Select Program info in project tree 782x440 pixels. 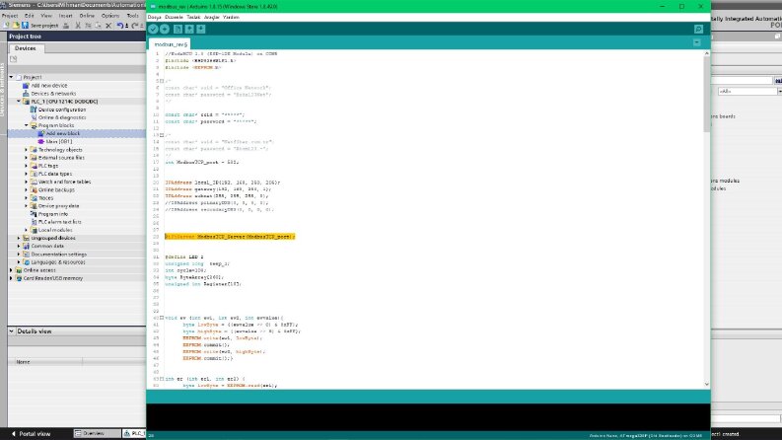tap(53, 214)
